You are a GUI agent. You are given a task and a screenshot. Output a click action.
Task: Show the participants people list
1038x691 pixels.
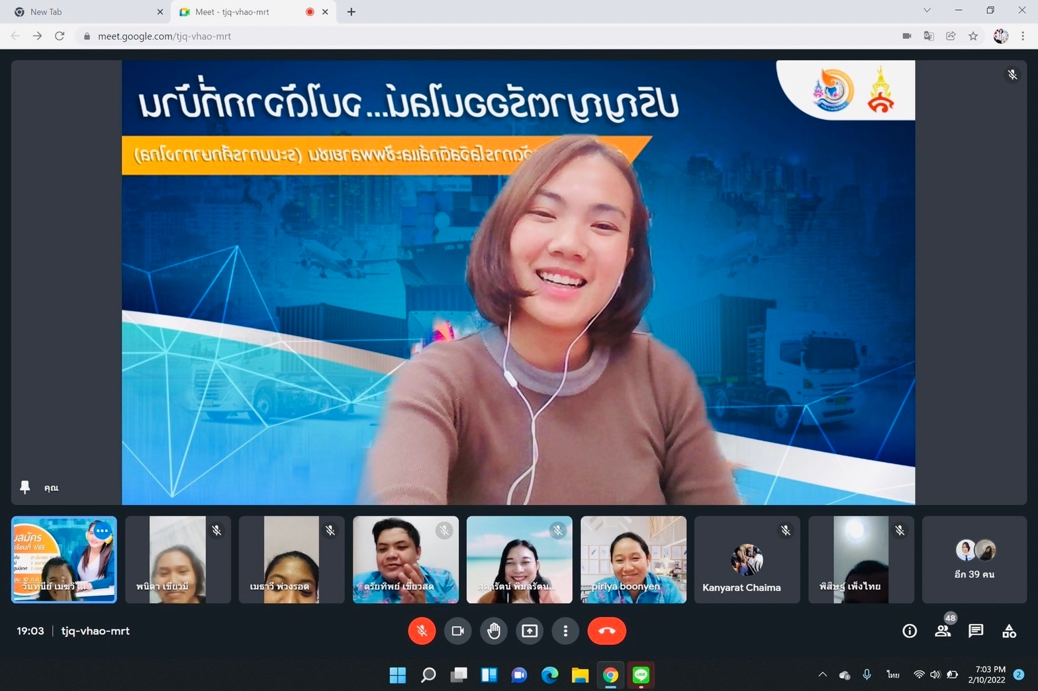click(x=943, y=631)
